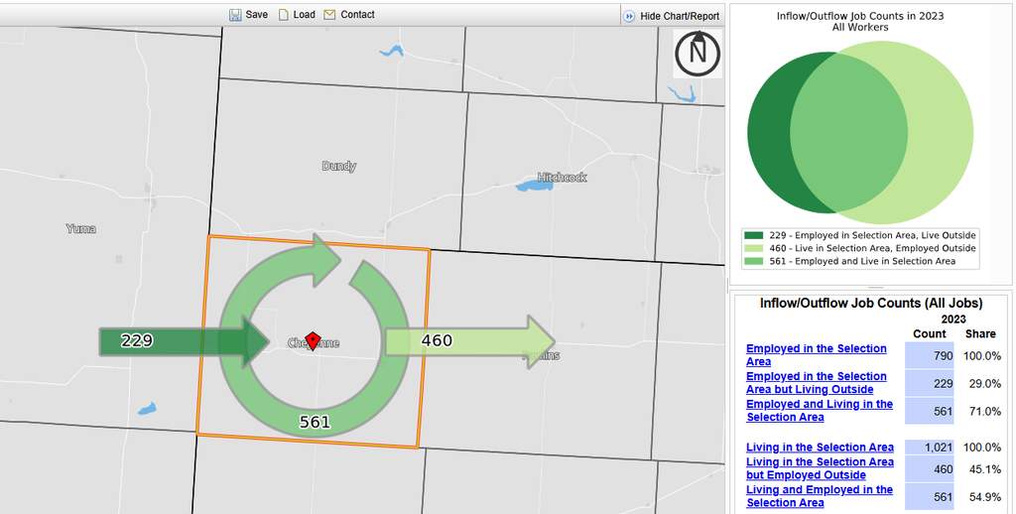The image size is (1016, 514).
Task: Click the 790 count cell
Action: (929, 356)
